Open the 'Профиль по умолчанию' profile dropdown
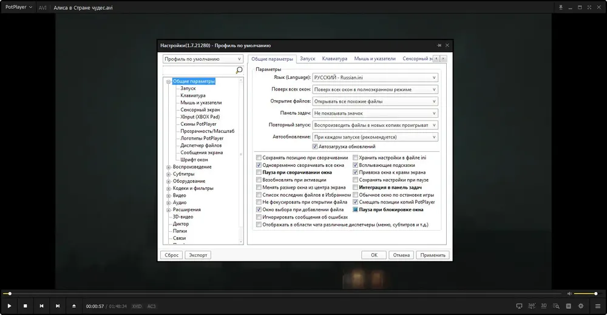 [x=203, y=59]
